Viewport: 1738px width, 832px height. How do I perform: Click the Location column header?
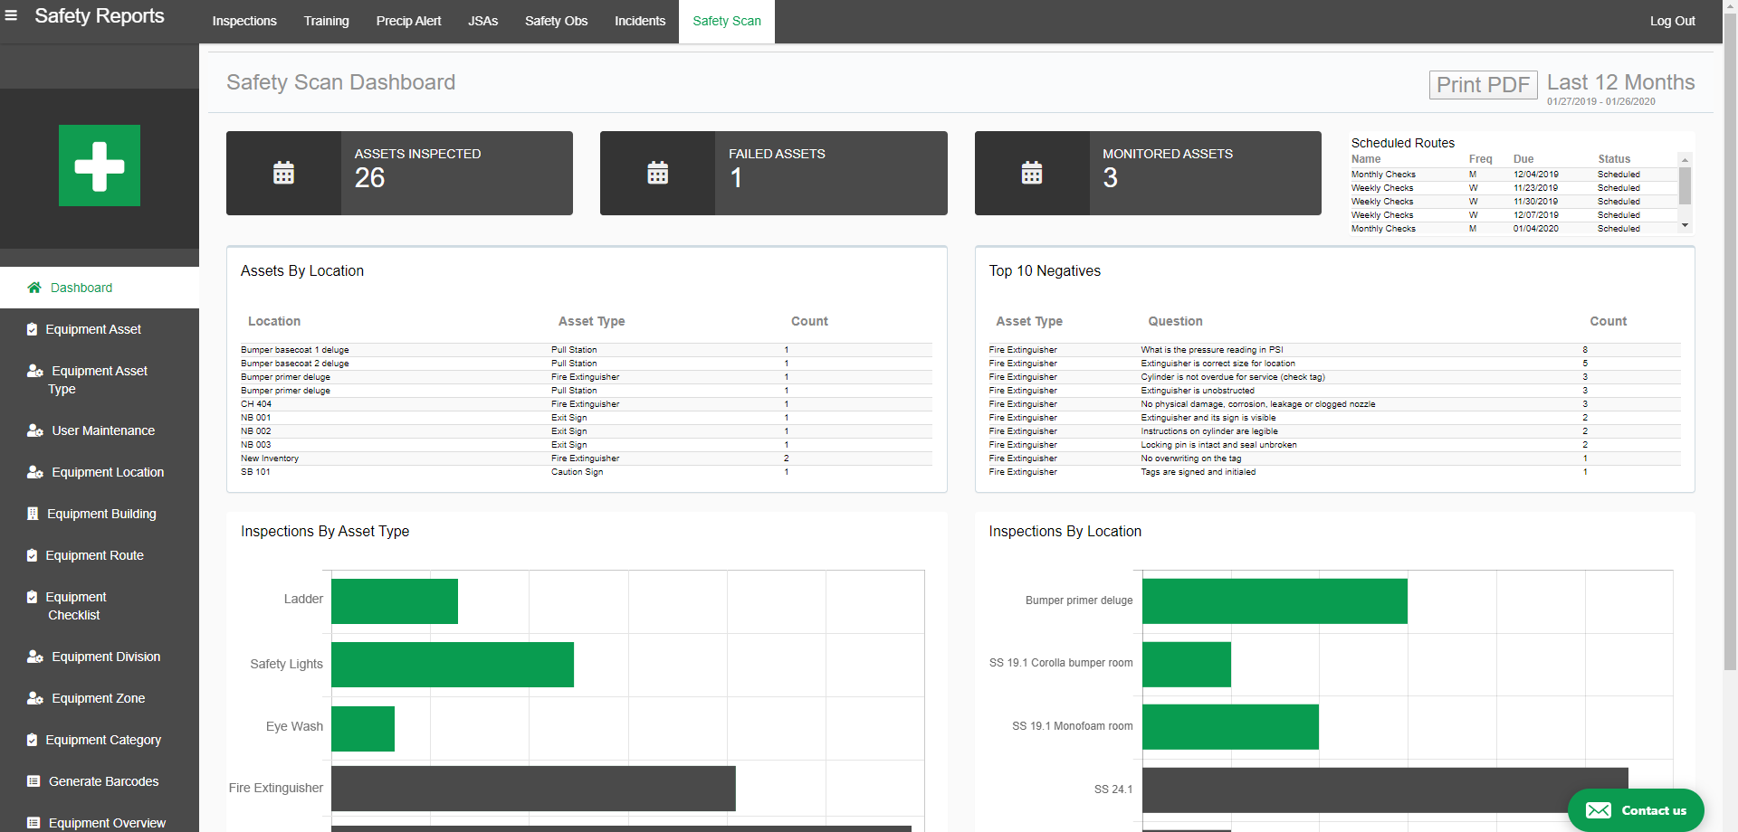[274, 321]
